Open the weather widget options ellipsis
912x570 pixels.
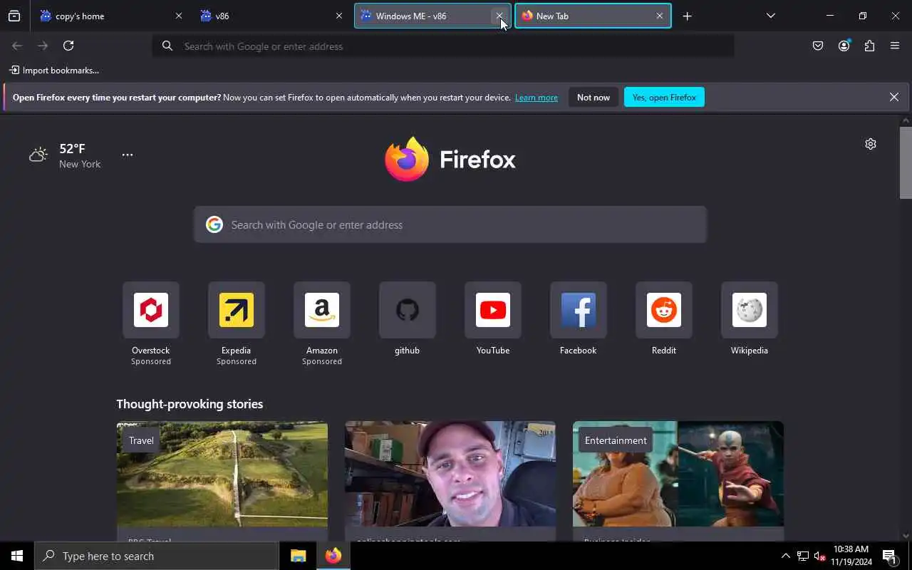click(128, 155)
